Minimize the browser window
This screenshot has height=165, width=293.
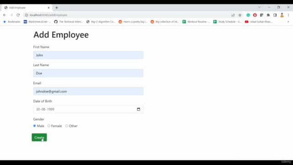click(x=269, y=7)
